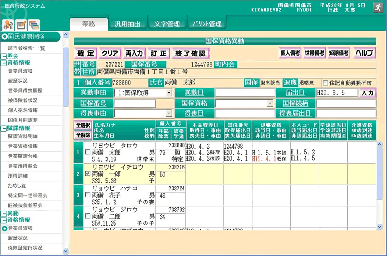Screen dimensions: 387x256
Task: Collapse the 異動 section in sidebar
Action: [x=4, y=214]
